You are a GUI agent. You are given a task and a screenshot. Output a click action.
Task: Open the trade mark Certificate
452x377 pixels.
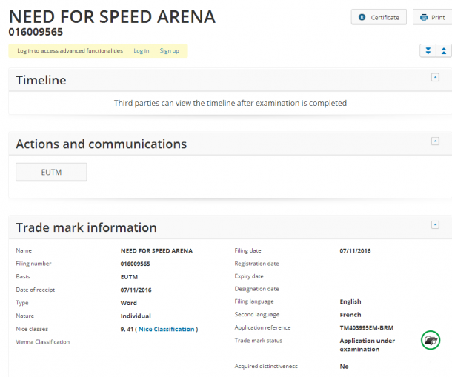pyautogui.click(x=379, y=17)
